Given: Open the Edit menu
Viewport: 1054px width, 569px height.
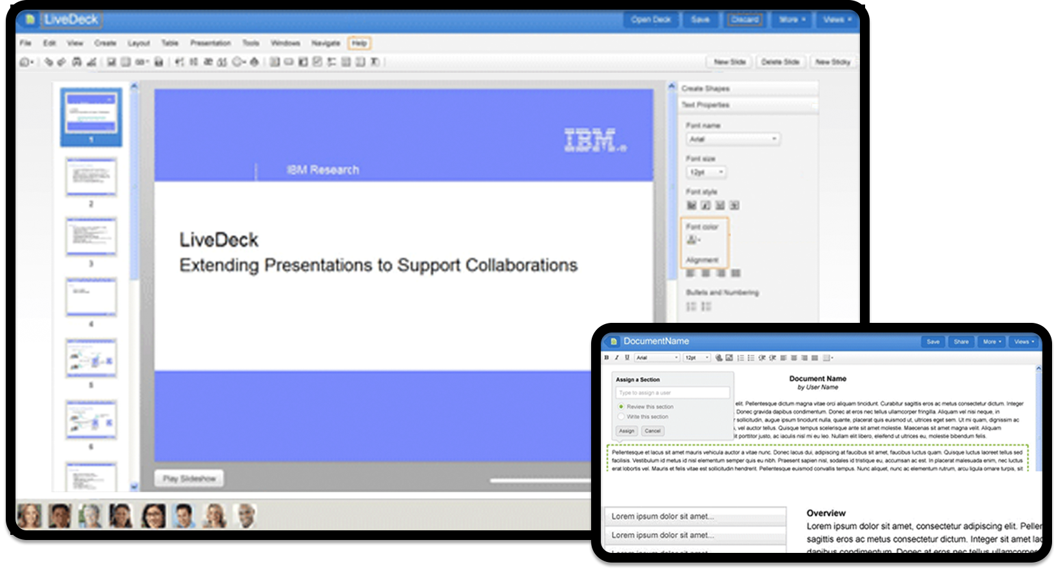Looking at the screenshot, I should (x=50, y=43).
